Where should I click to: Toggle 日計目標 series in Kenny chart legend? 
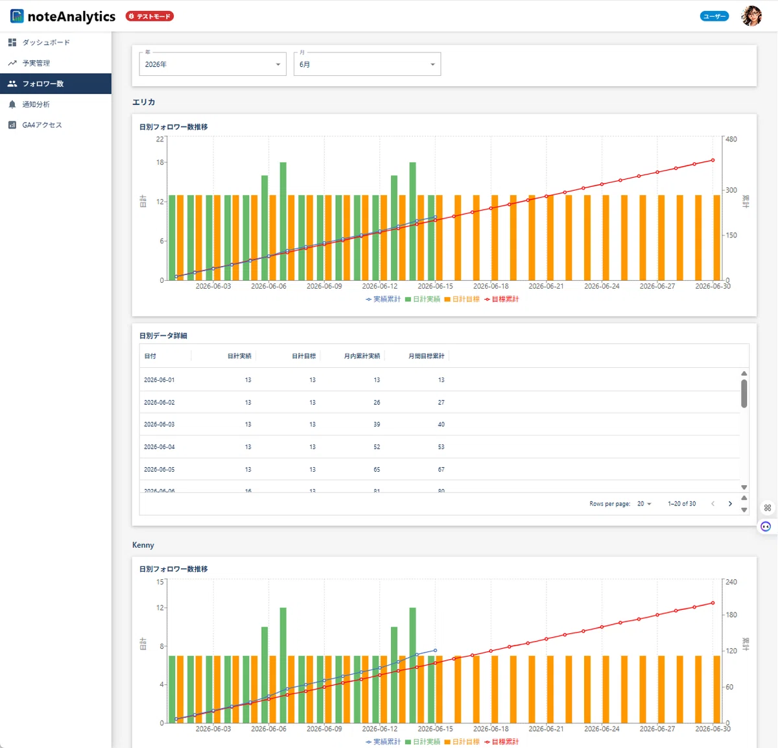(x=462, y=742)
